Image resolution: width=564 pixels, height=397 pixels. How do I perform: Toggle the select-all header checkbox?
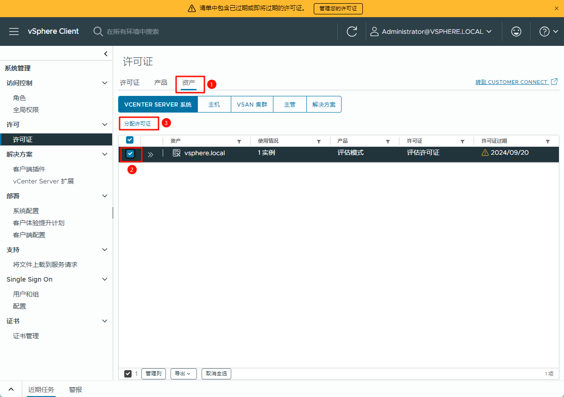coord(130,140)
